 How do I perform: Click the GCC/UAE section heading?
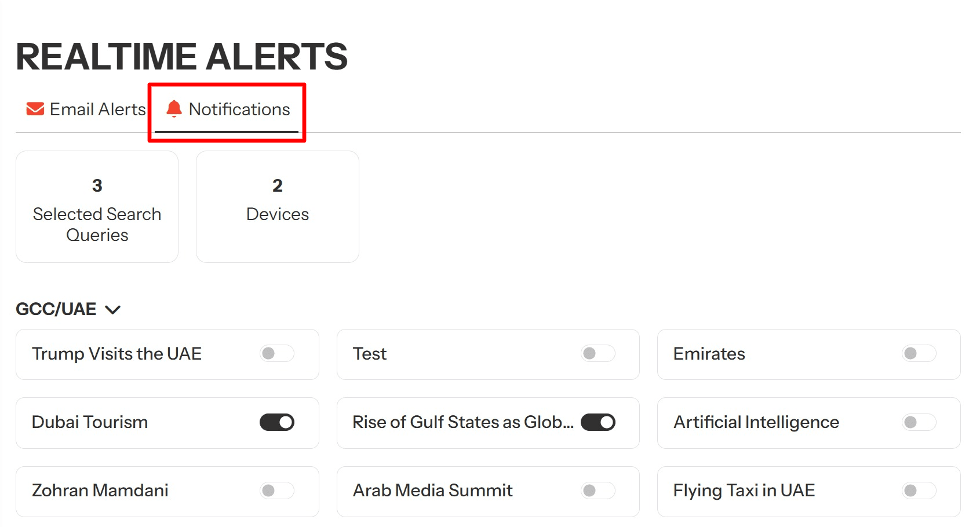point(56,309)
